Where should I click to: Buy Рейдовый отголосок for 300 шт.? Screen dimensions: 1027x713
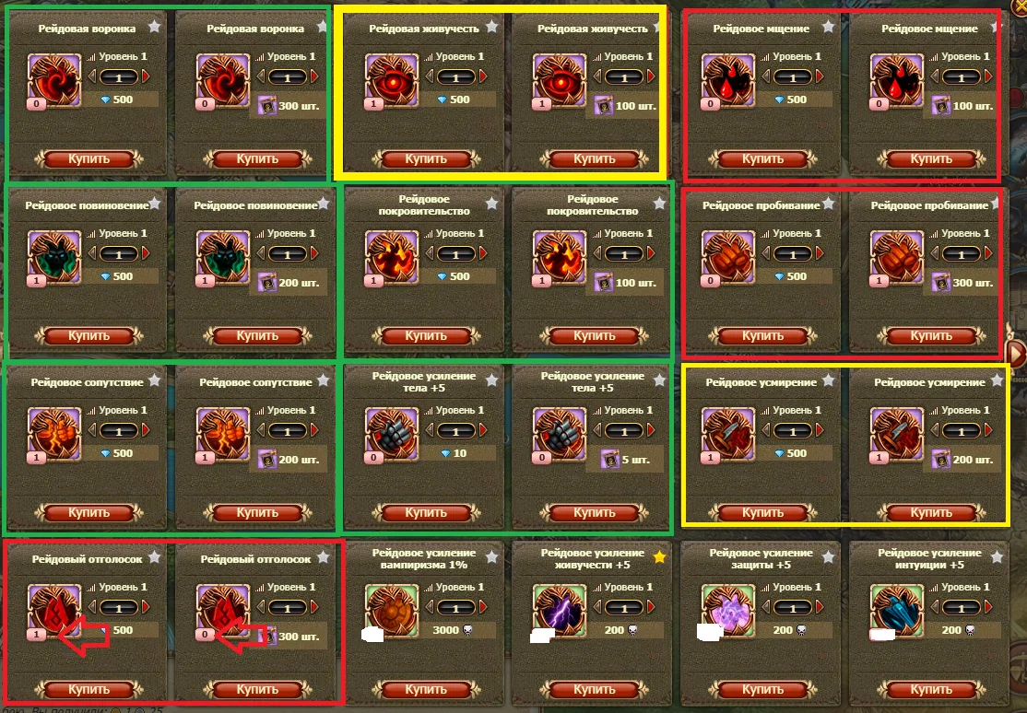tap(257, 689)
